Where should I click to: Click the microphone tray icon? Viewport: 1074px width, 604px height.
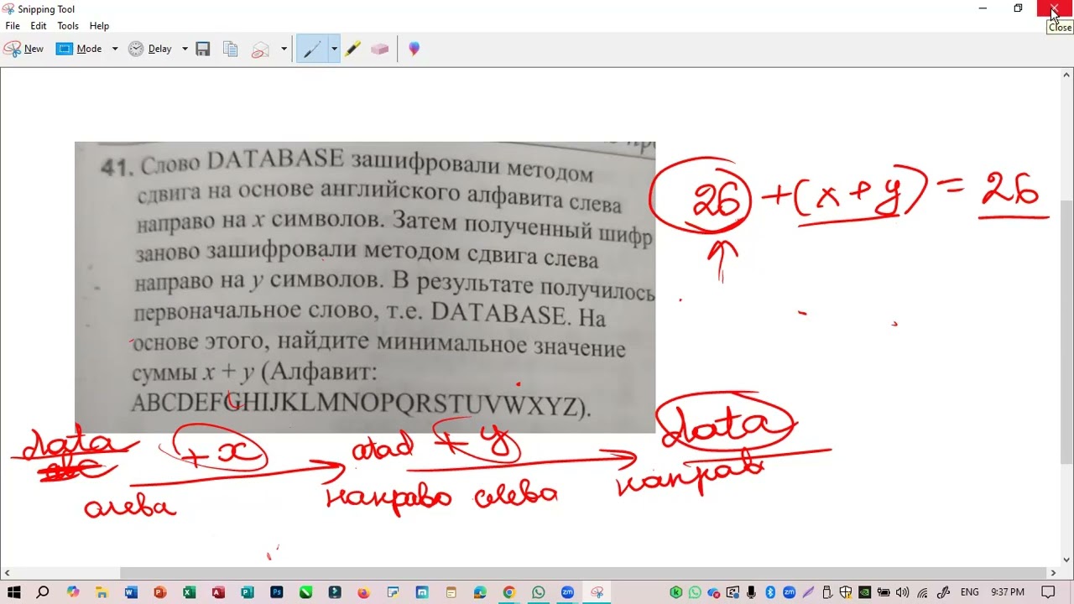[752, 592]
